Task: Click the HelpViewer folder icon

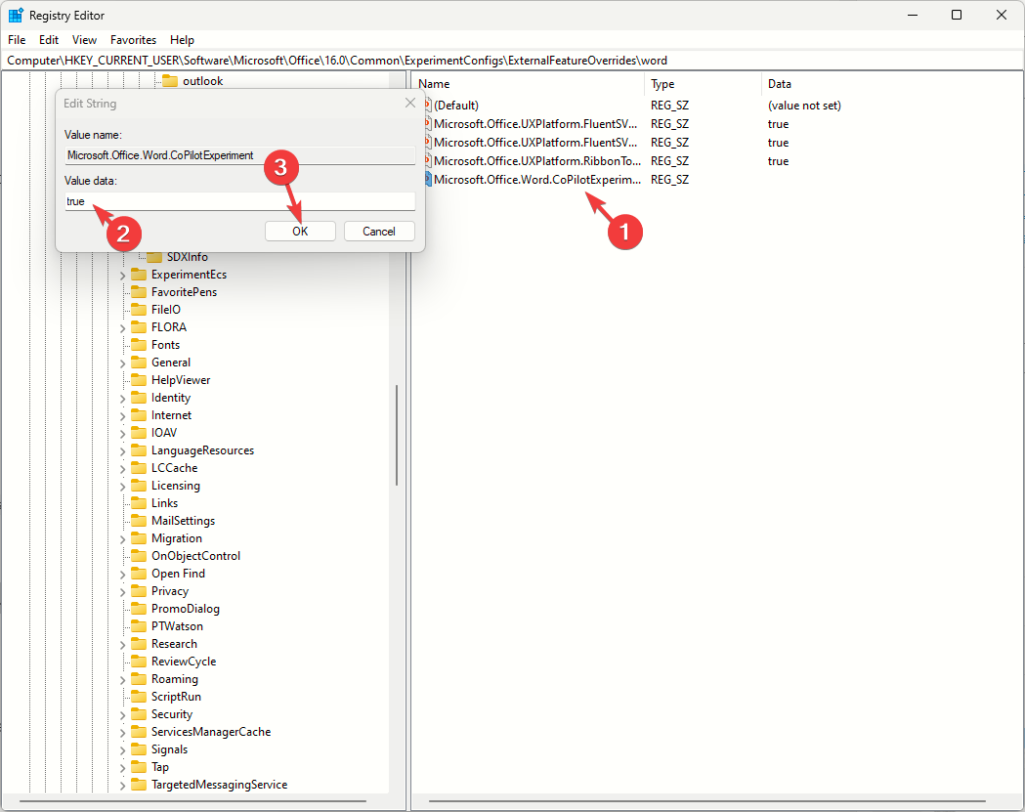Action: [x=139, y=380]
